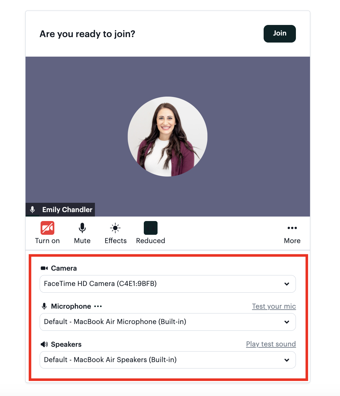Screen dimensions: 340x396
Task: Click the microphone icon next to Emily Chandler
Action: point(32,210)
